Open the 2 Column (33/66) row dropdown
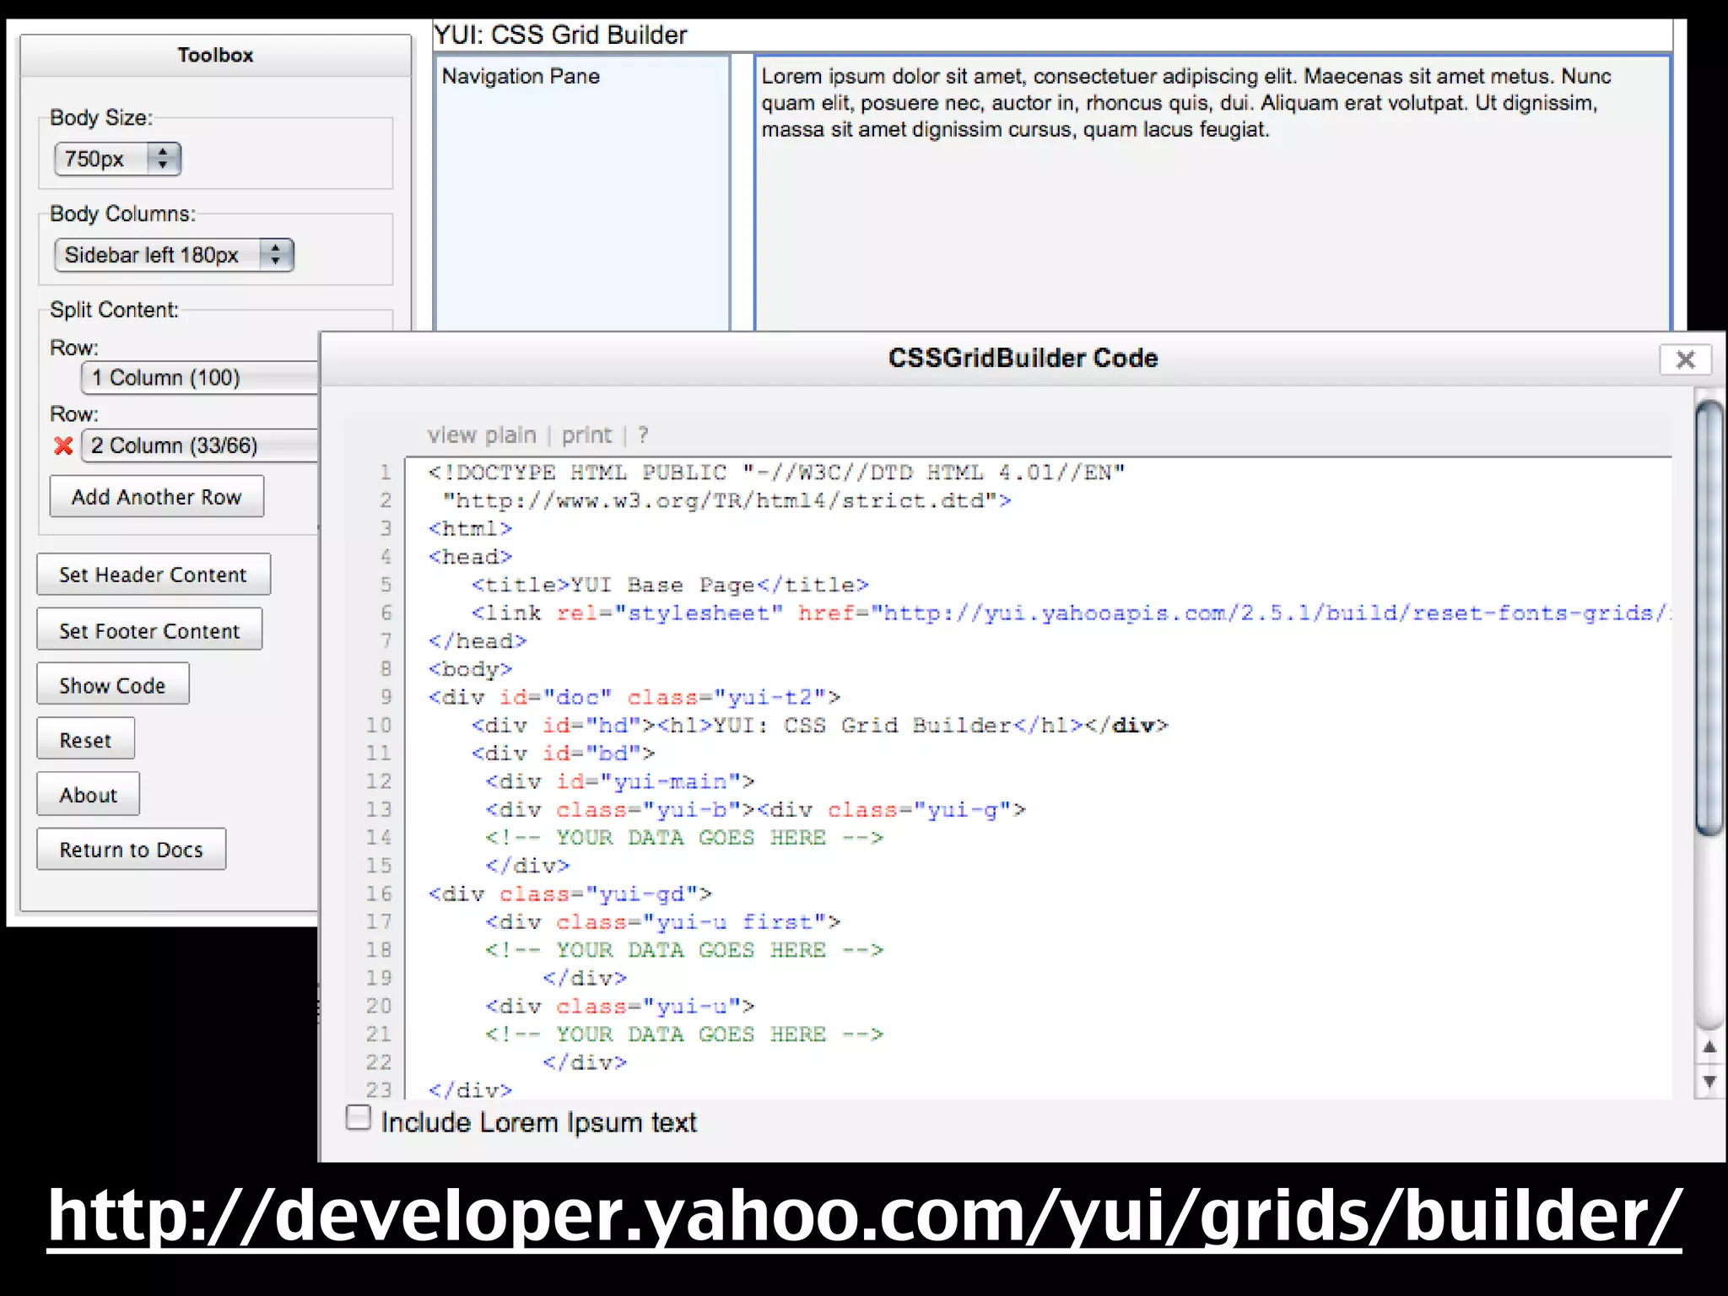 [x=201, y=445]
